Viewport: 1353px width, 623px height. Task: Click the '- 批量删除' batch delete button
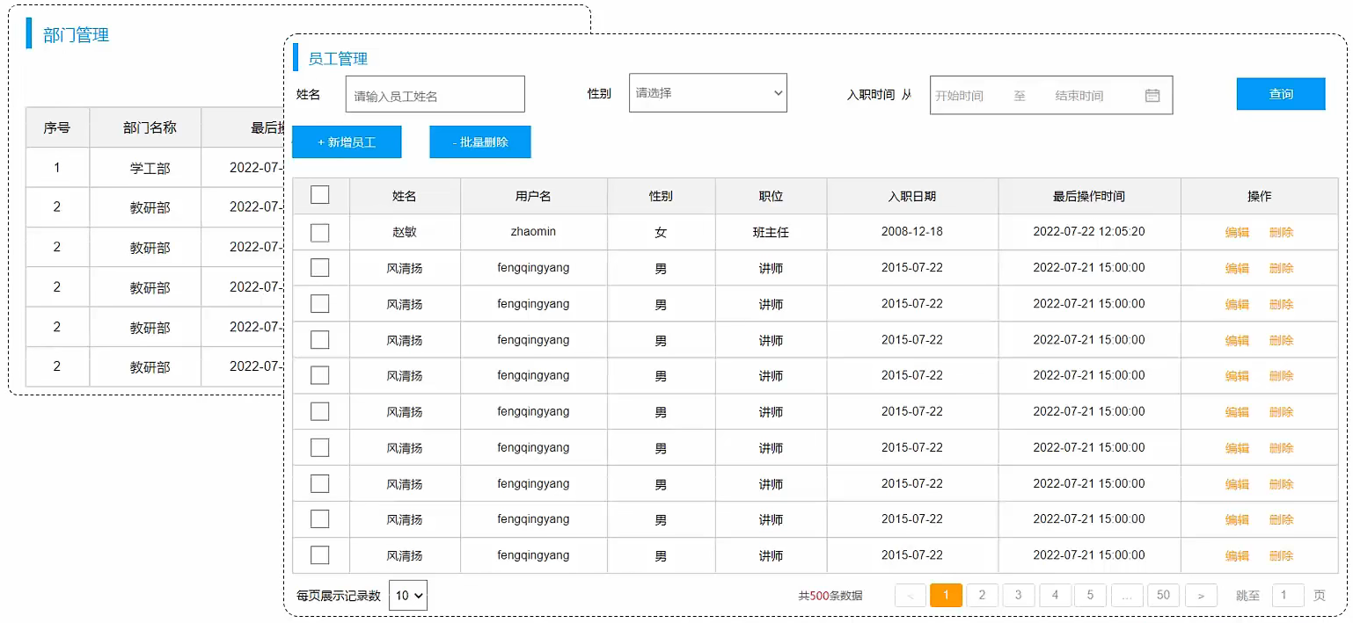(479, 141)
